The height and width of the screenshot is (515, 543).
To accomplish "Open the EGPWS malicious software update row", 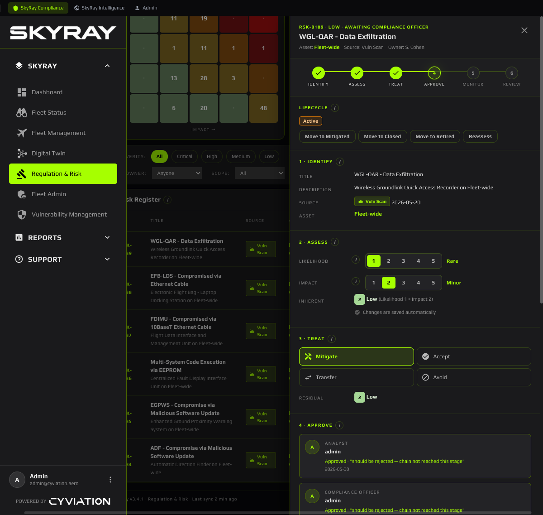I will click(207, 418).
